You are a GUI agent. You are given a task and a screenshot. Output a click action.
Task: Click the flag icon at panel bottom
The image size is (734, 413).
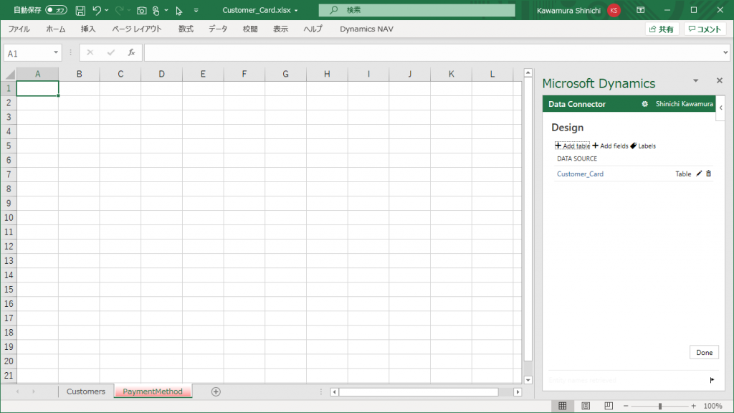tap(712, 380)
